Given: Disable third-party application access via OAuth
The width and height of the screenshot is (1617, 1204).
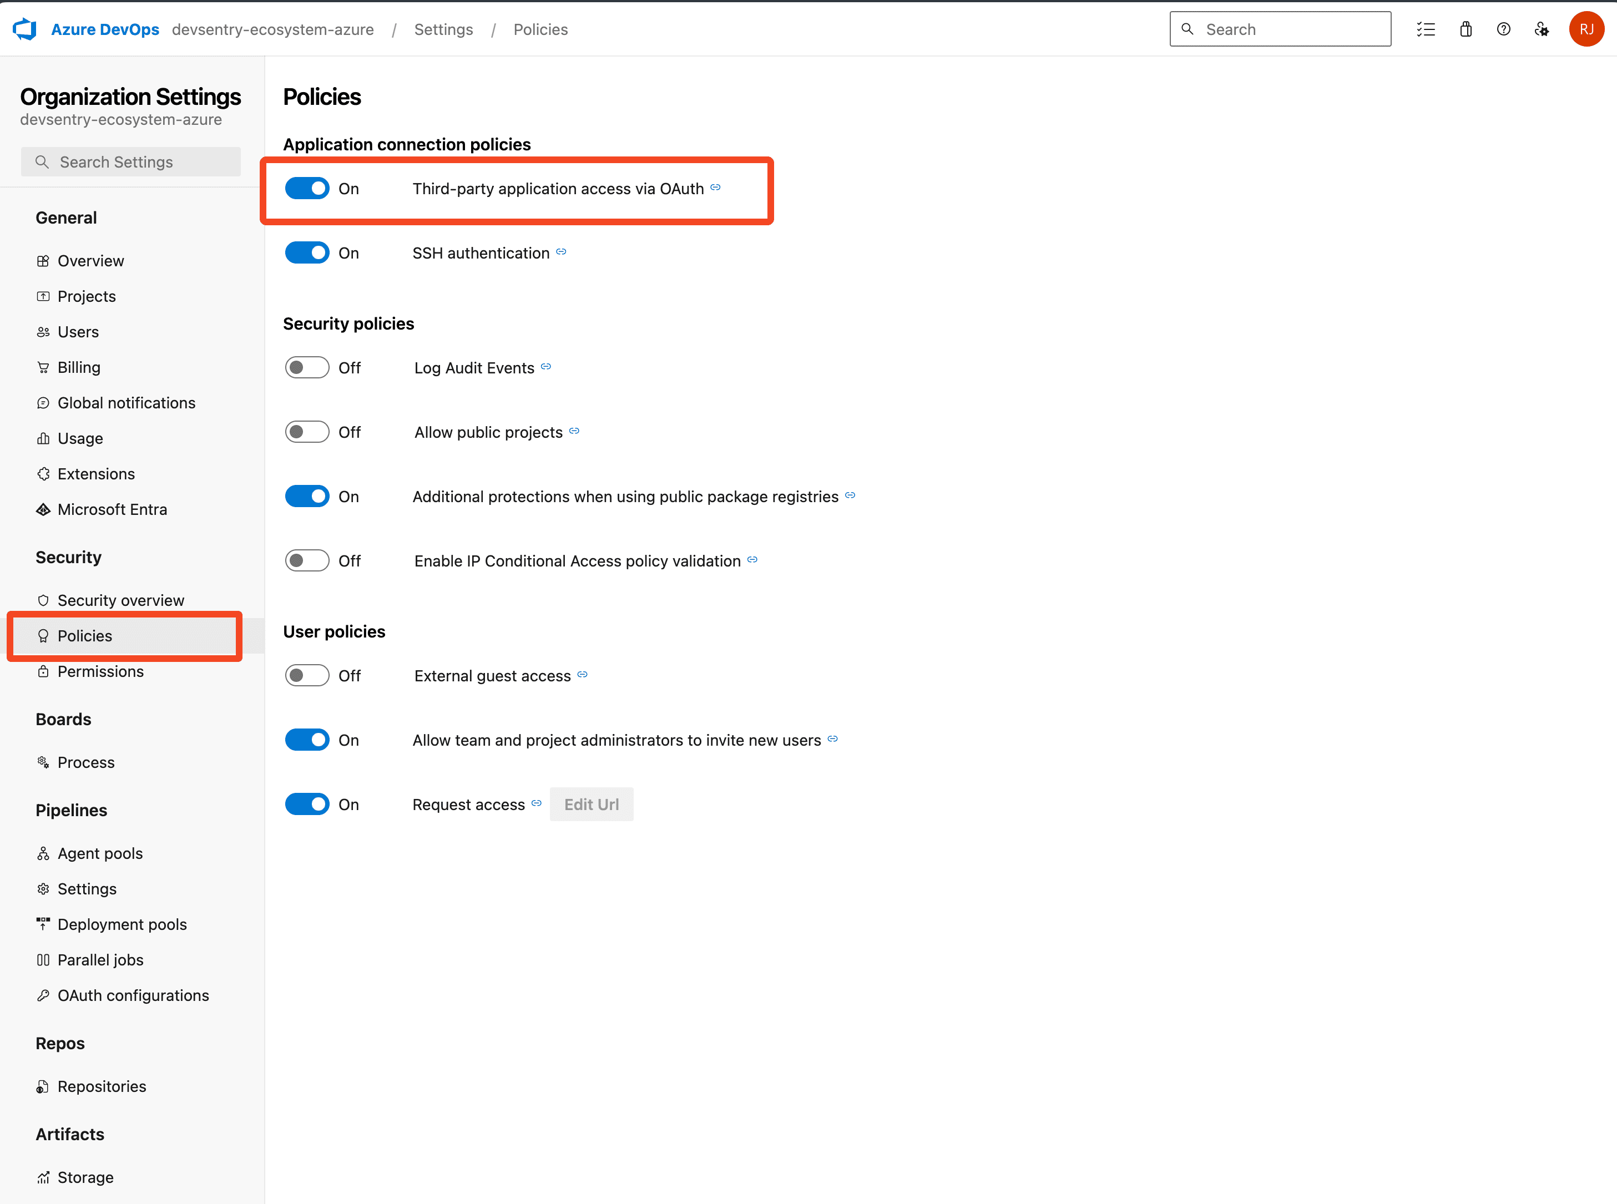Looking at the screenshot, I should point(307,189).
